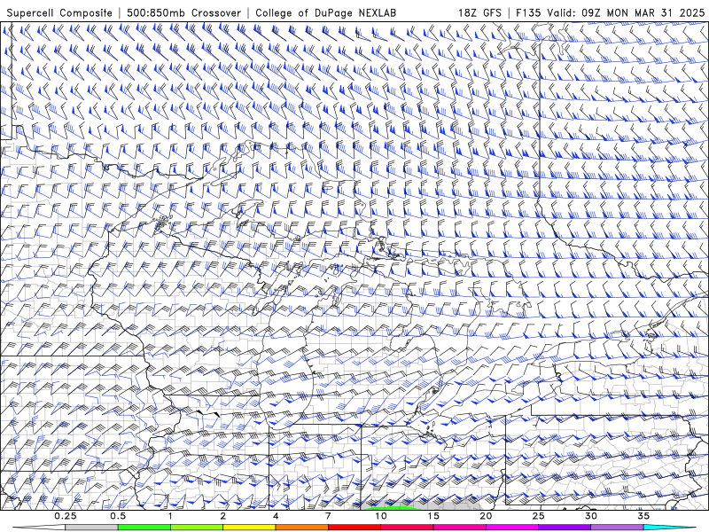Click the scale label 2 below the map

point(223,516)
